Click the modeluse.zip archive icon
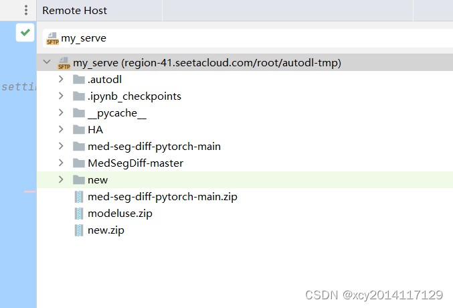The height and width of the screenshot is (308, 453). pos(78,214)
